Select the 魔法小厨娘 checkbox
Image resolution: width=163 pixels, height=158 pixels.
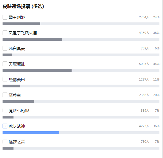5,110
